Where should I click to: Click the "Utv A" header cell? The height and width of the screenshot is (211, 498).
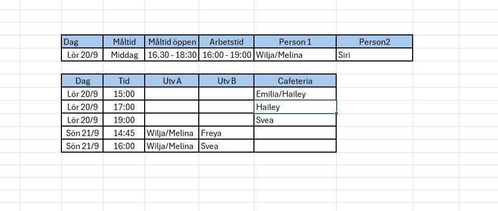click(172, 81)
